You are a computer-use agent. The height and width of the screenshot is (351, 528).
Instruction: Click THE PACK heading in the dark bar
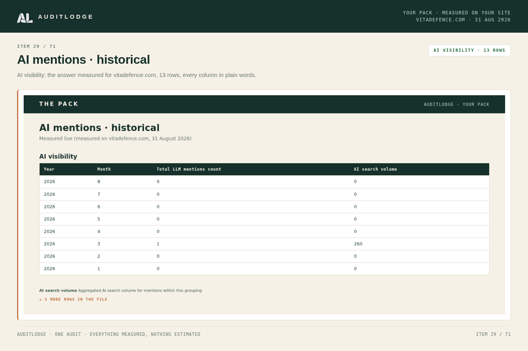pyautogui.click(x=59, y=104)
